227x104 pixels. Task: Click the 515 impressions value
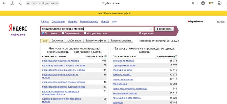104,61
